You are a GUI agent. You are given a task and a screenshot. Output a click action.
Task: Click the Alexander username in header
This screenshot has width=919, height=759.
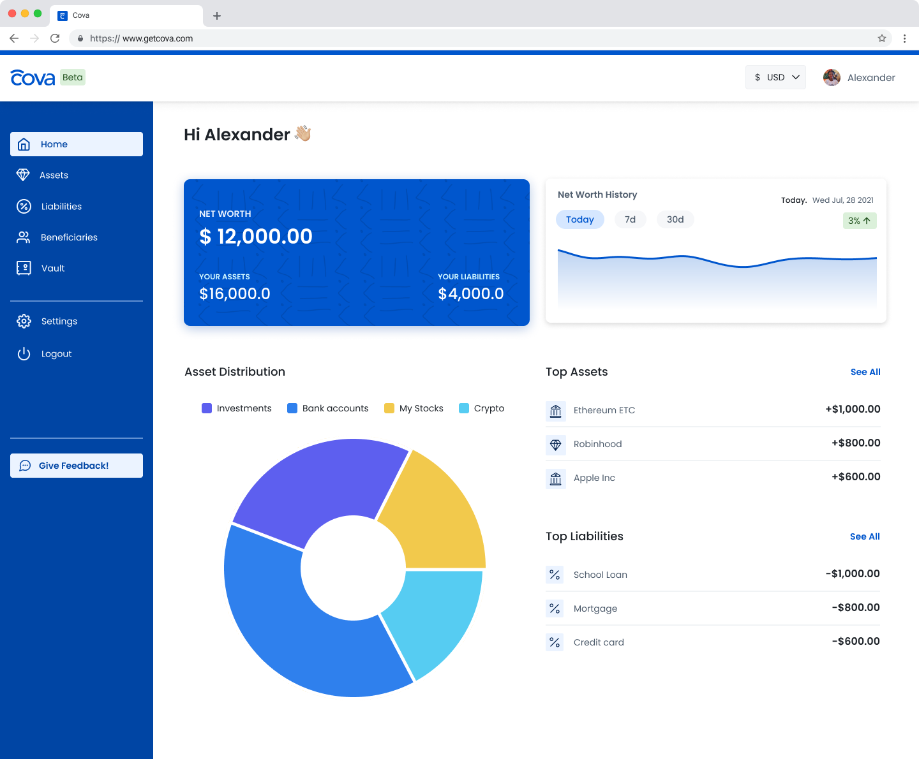tap(871, 78)
